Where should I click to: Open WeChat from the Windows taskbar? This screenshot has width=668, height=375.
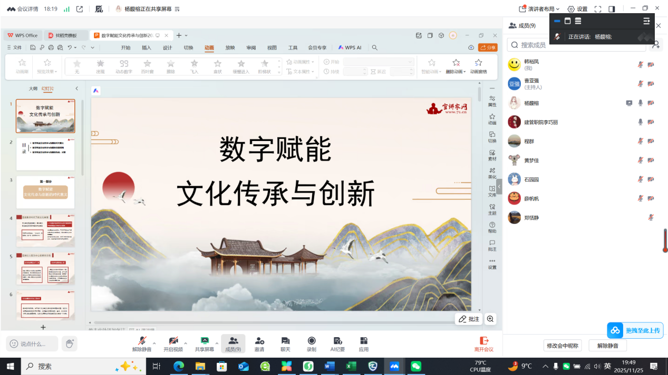tap(416, 366)
